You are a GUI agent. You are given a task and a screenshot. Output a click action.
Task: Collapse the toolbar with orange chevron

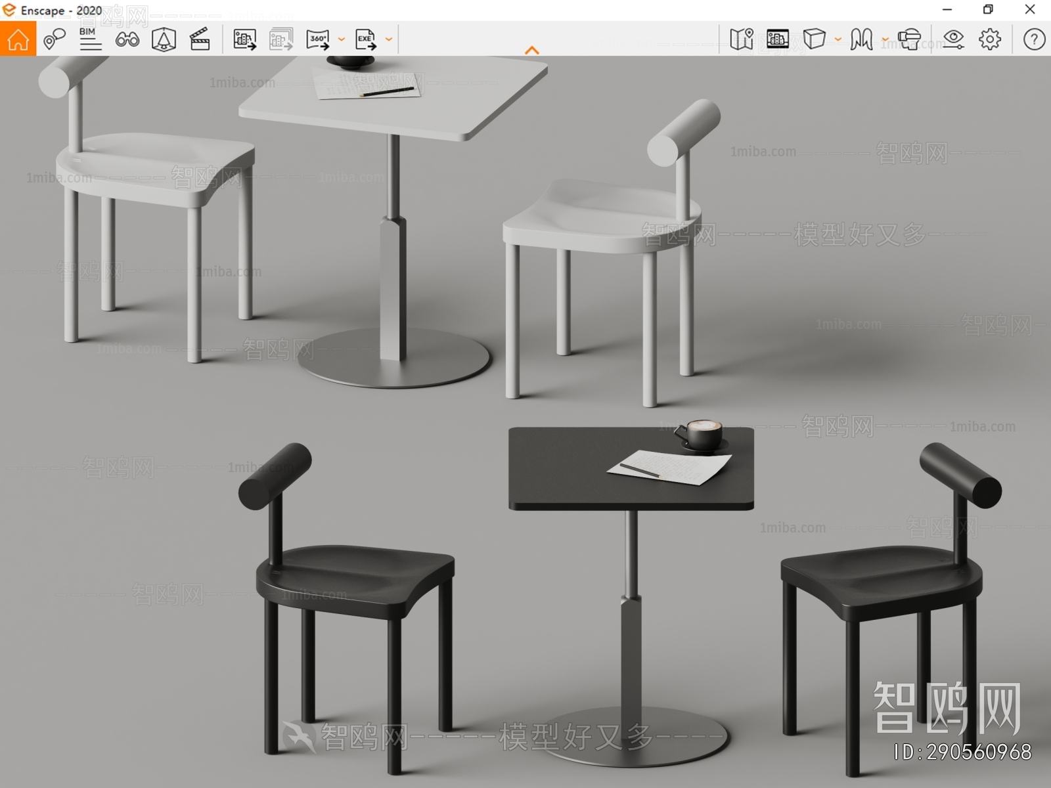[x=532, y=50]
